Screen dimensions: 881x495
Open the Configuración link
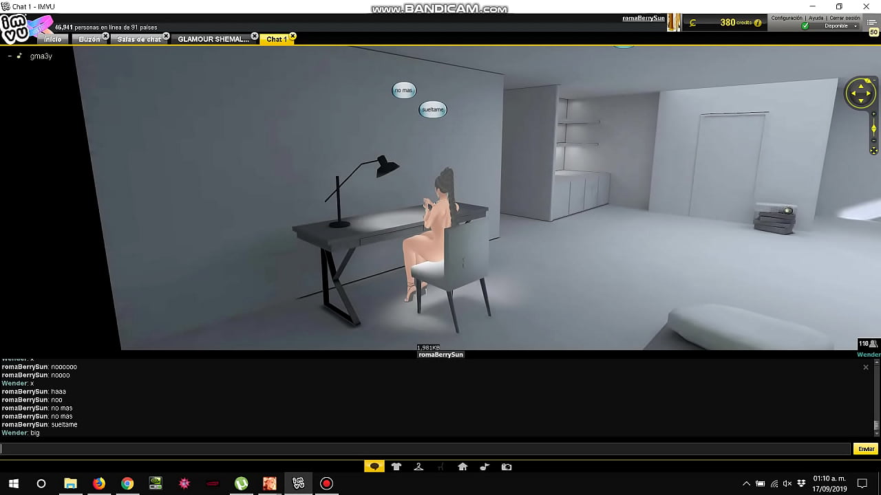point(787,18)
